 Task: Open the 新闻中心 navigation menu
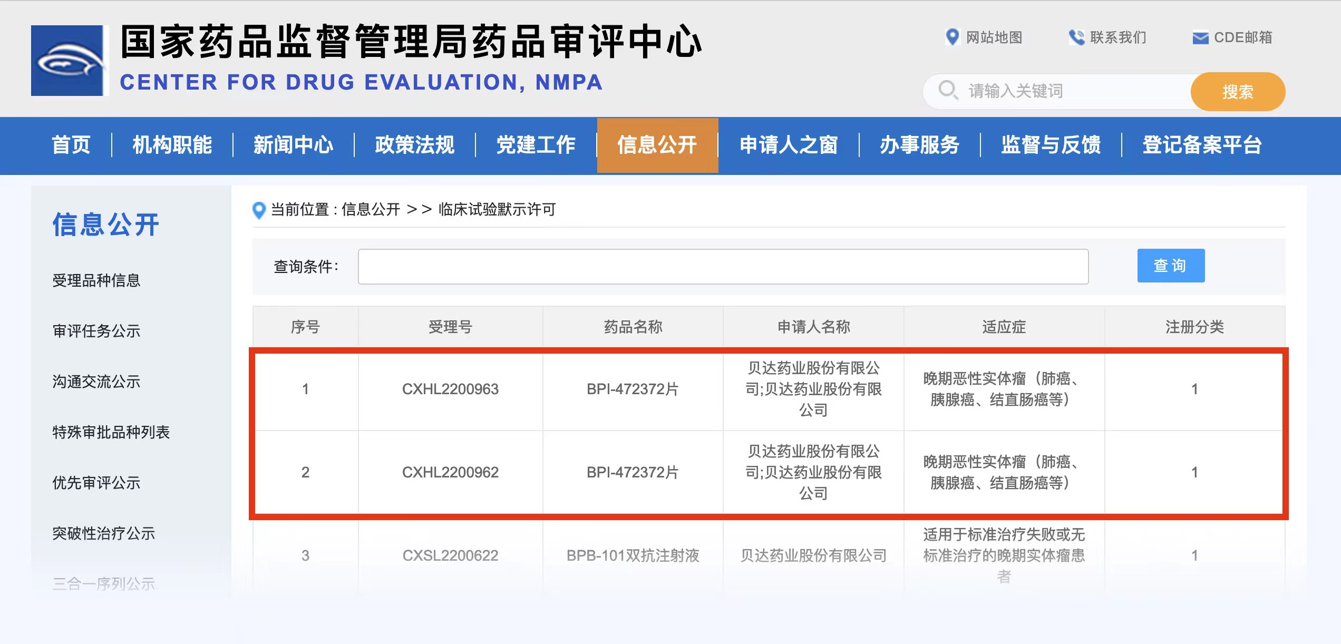[293, 145]
